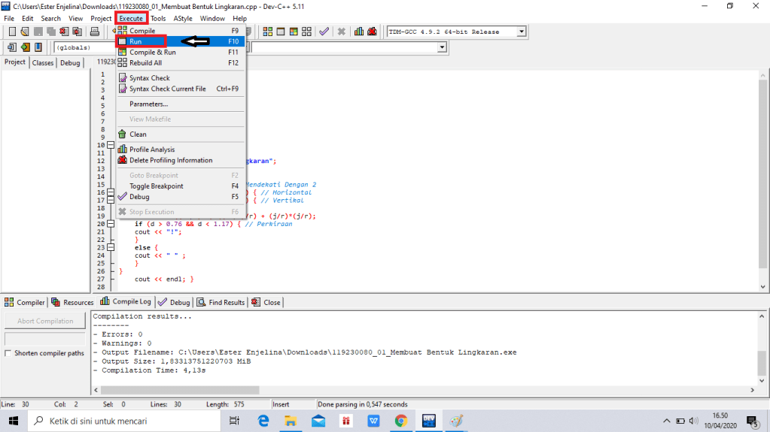Collapse the code fold at line 20

click(111, 224)
